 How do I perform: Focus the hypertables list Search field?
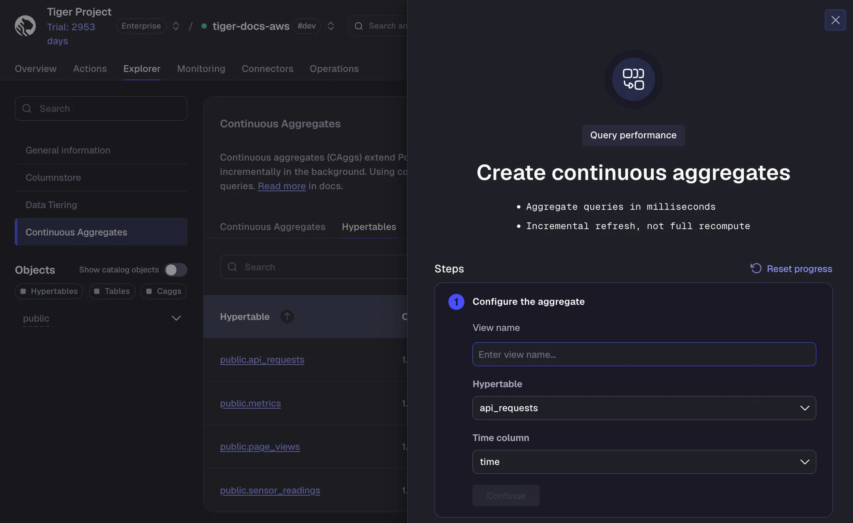314,267
